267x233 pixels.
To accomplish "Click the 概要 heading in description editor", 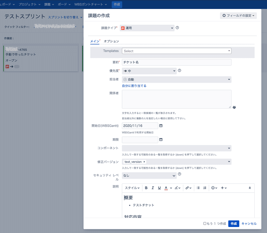I will pyautogui.click(x=128, y=198).
